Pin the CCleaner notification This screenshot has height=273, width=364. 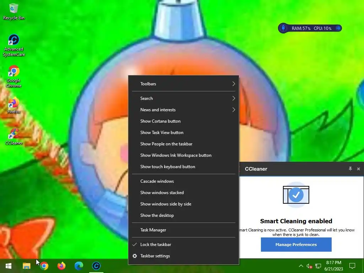[350, 169]
